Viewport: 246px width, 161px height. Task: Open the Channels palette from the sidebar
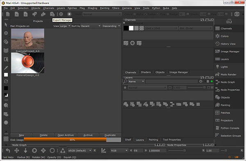(229, 28)
